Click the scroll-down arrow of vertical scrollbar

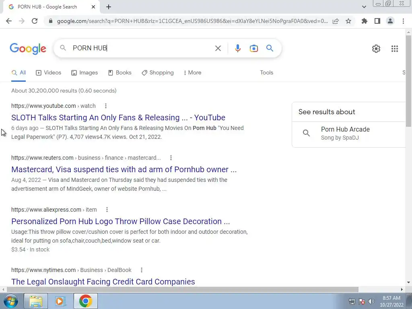[408, 282]
